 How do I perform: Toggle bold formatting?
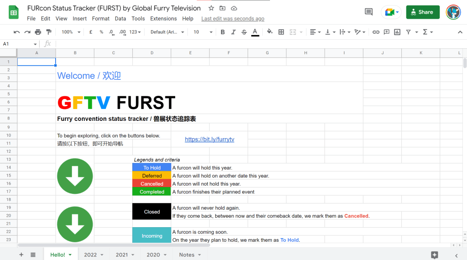(x=223, y=32)
